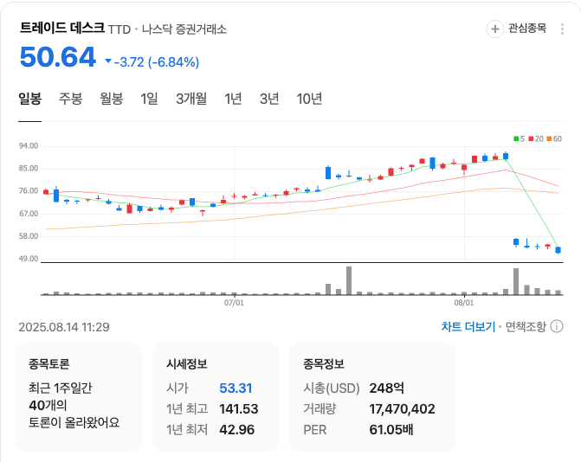Click the current price 50.64
The image size is (581, 462).
[58, 57]
